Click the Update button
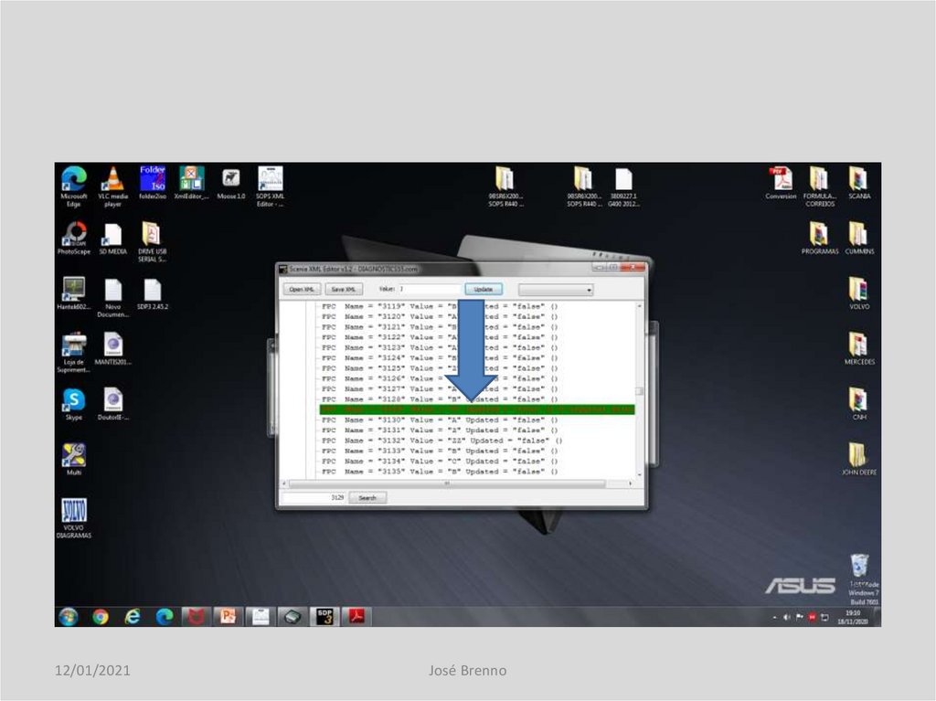The width and height of the screenshot is (936, 701). (x=484, y=289)
